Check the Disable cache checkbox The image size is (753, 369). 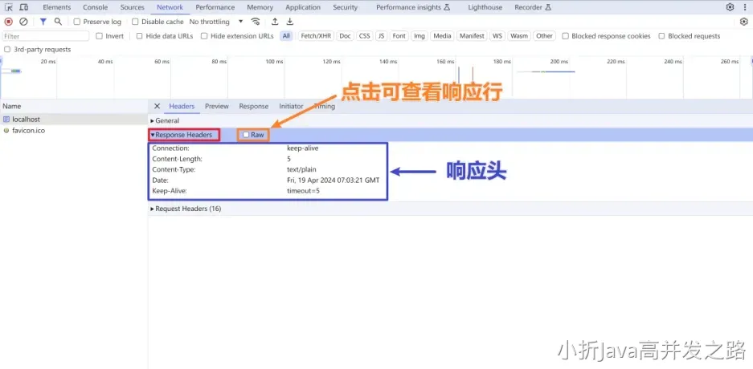pyautogui.click(x=135, y=22)
